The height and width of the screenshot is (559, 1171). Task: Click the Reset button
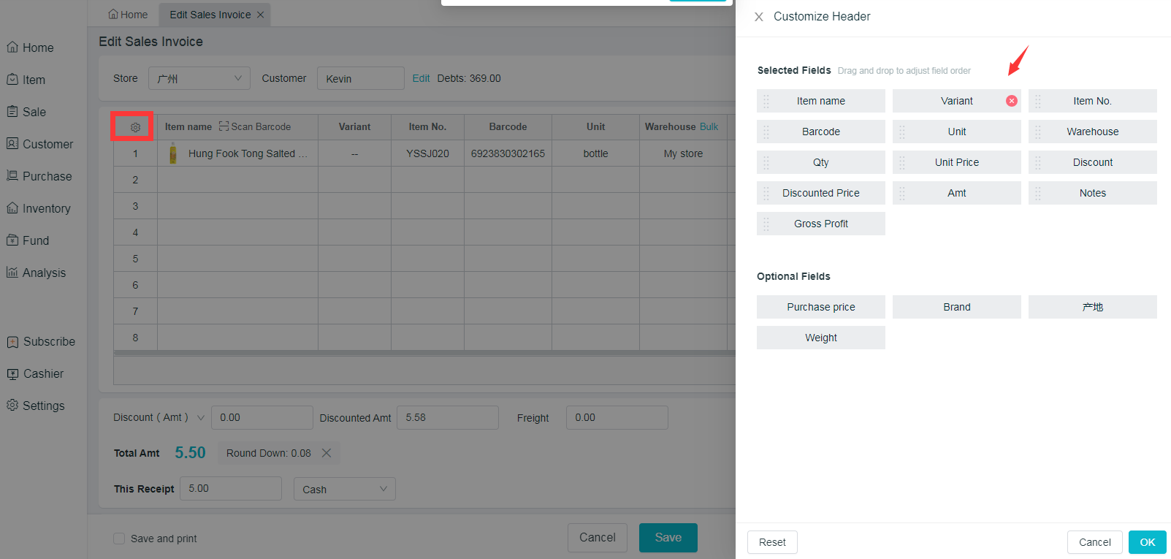771,542
